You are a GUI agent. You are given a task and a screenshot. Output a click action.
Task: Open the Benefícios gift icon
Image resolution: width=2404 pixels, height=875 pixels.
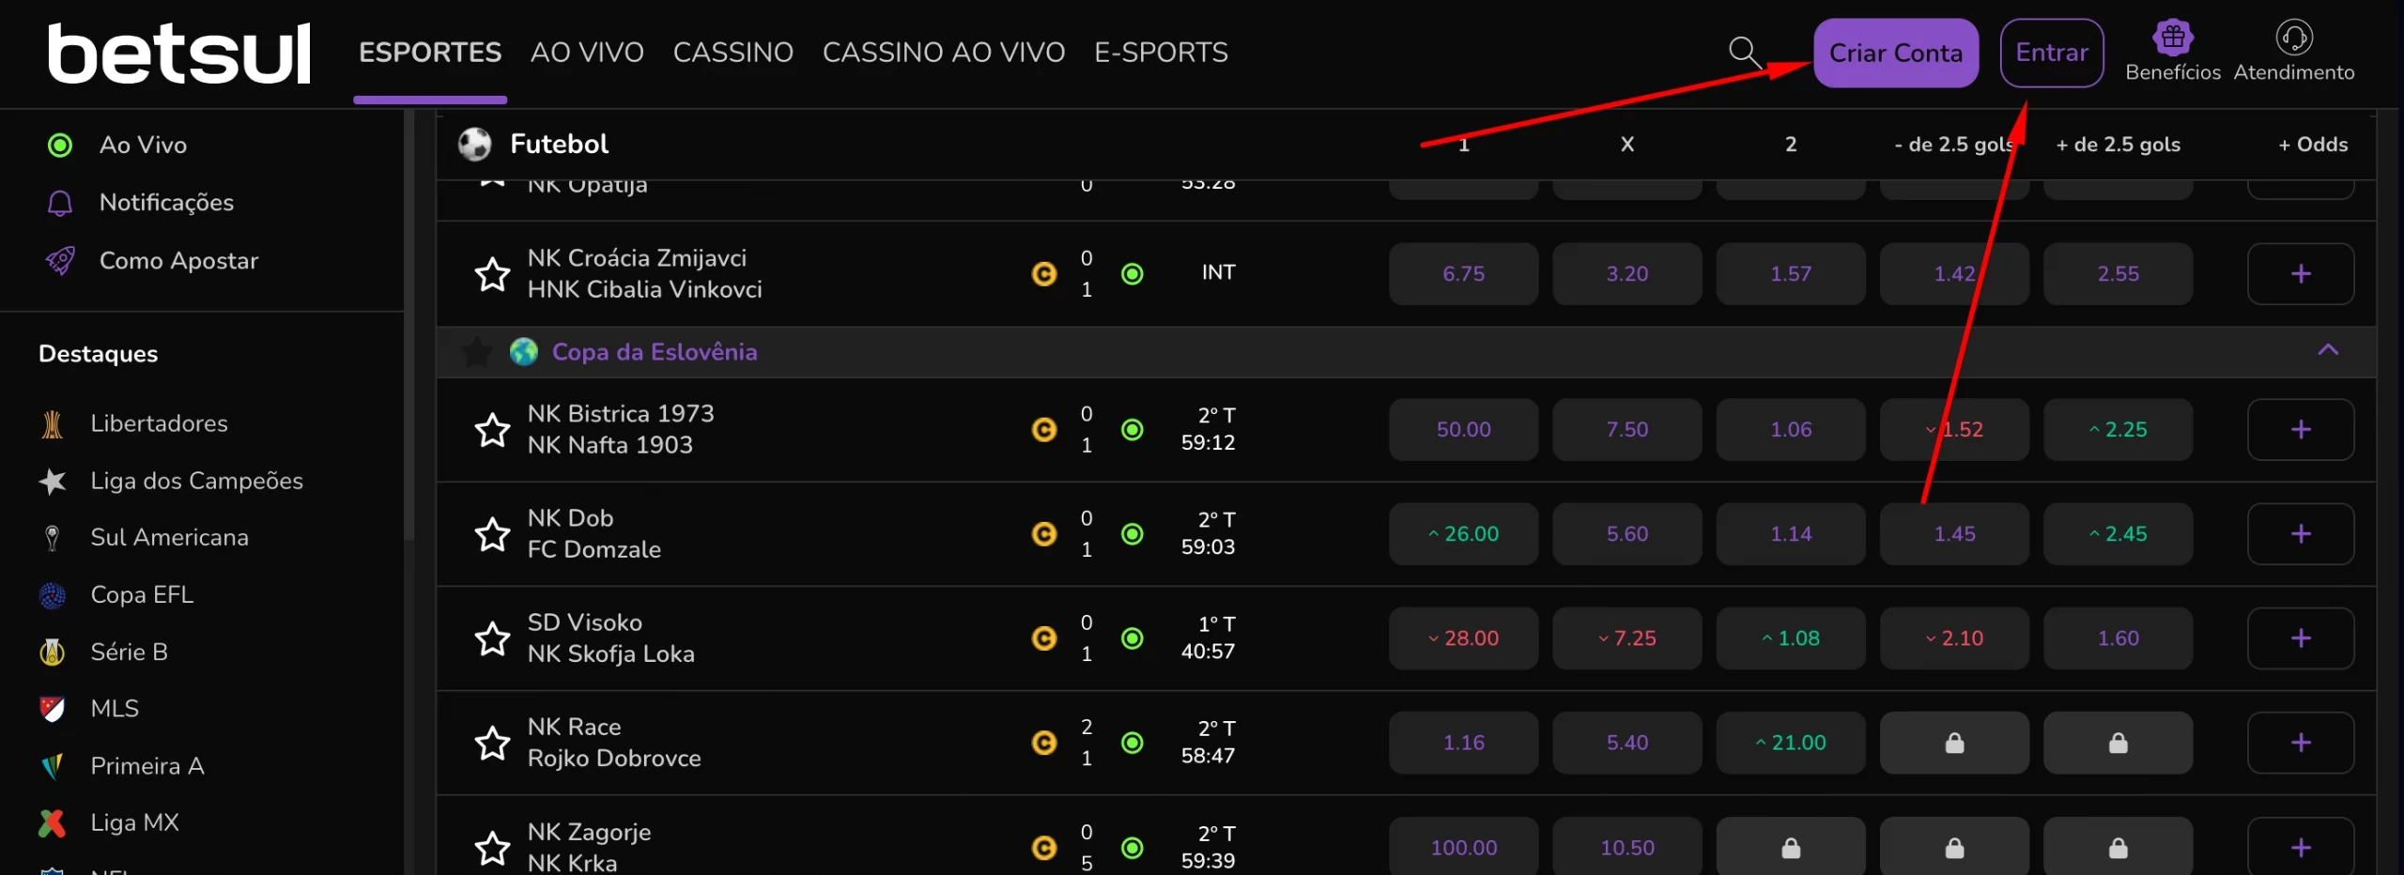(2172, 38)
